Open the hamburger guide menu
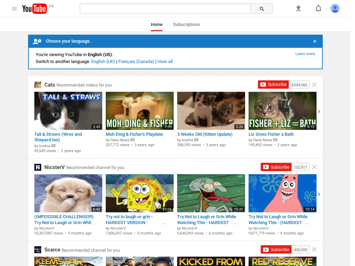 (14, 9)
